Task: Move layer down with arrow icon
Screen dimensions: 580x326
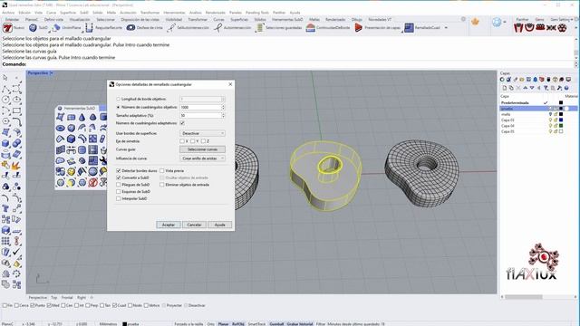Action: click(532, 88)
